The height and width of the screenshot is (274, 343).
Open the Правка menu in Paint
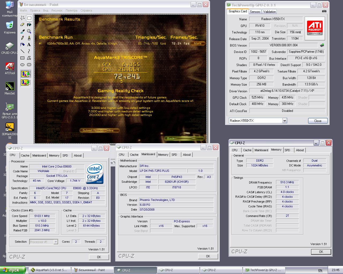point(35,10)
